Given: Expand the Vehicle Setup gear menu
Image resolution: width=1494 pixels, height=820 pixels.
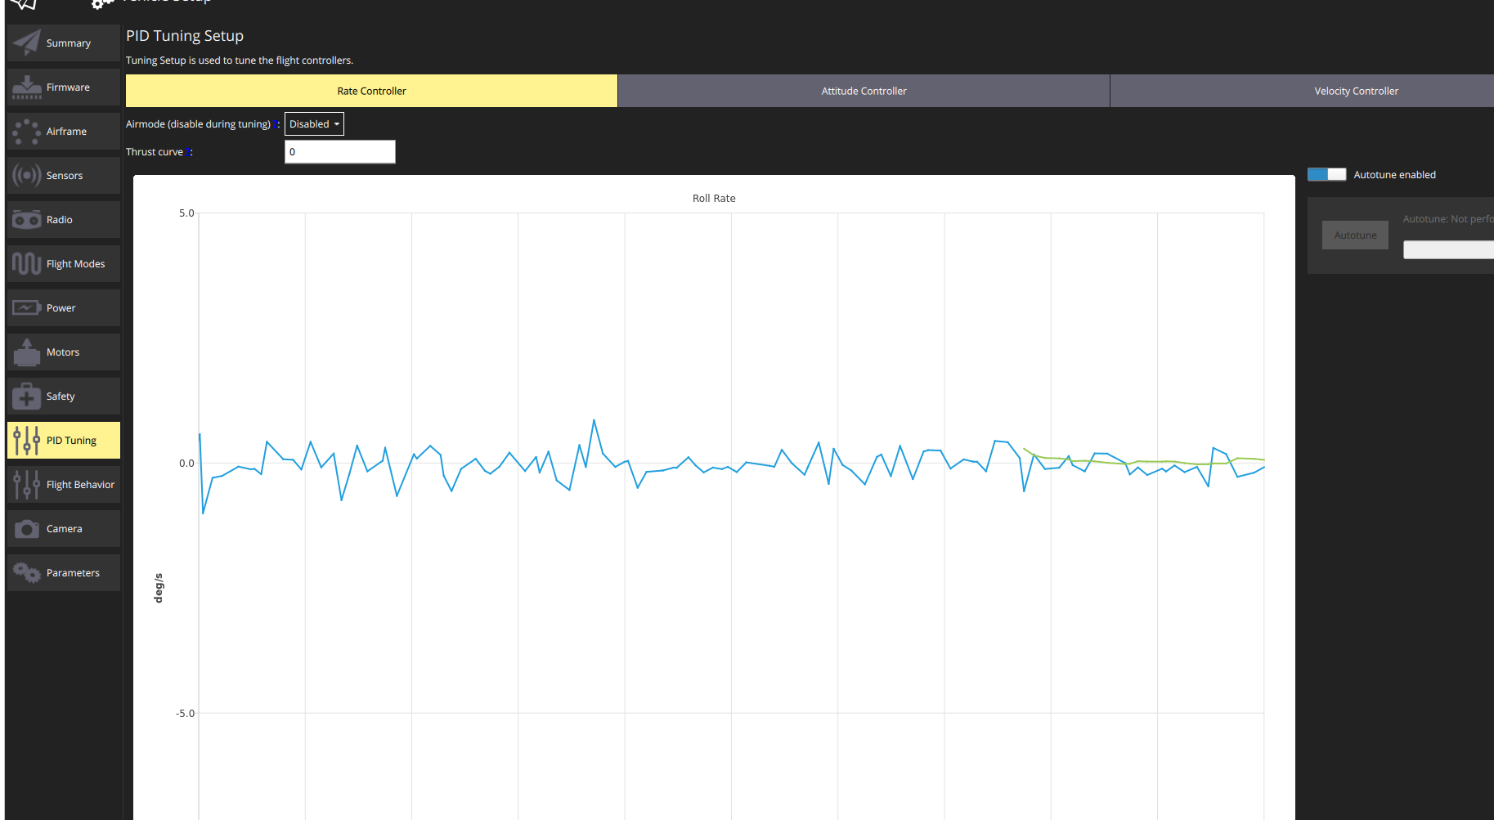Looking at the screenshot, I should (102, 3).
